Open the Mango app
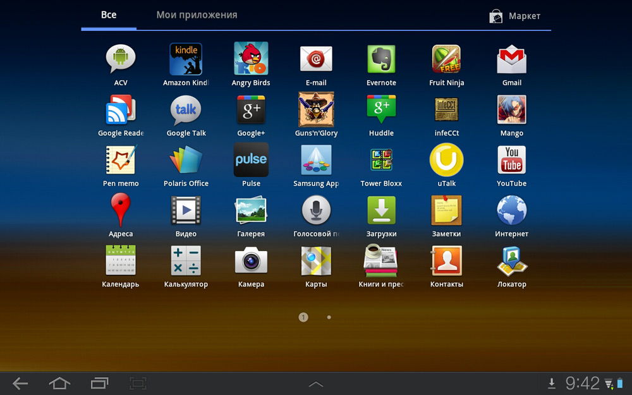 (511, 109)
